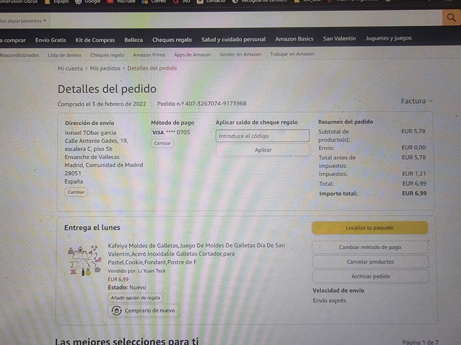Focus the Introduce el código field
This screenshot has height=345, width=461.
click(263, 136)
